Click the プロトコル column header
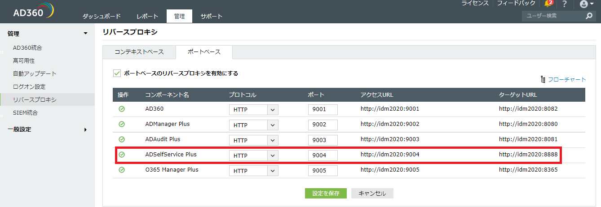 (243, 95)
